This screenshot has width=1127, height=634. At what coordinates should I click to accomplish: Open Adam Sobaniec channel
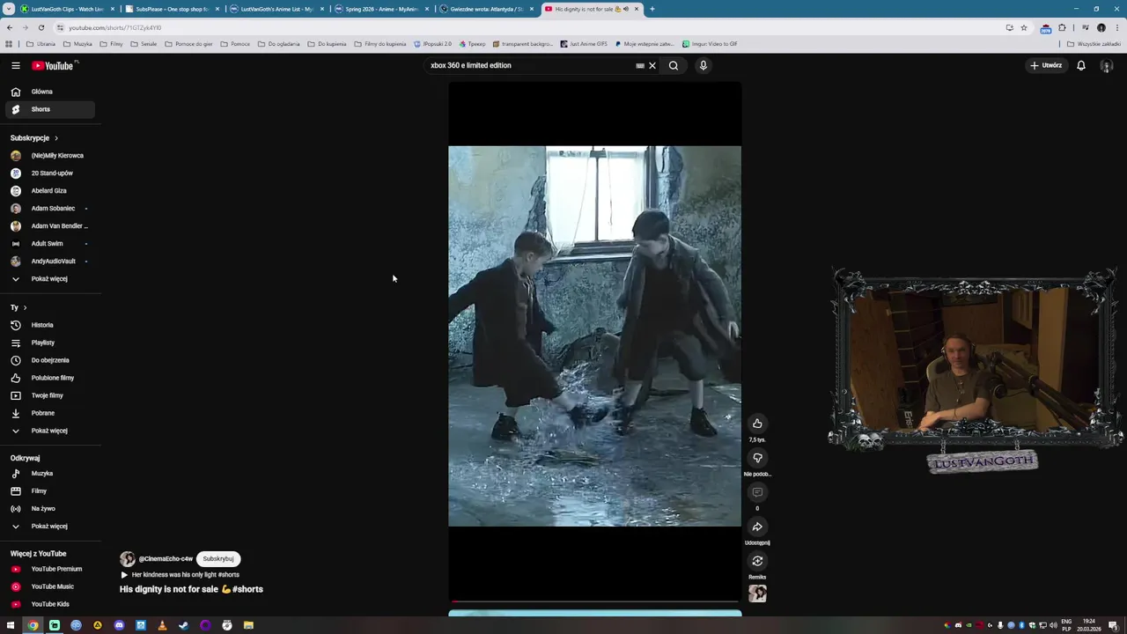pyautogui.click(x=48, y=208)
